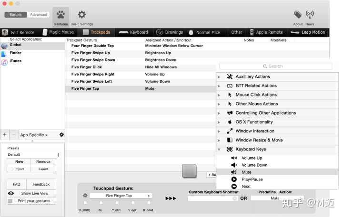Enable the opt modifier checkbox
This screenshot has width=343, height=217.
click(133, 203)
